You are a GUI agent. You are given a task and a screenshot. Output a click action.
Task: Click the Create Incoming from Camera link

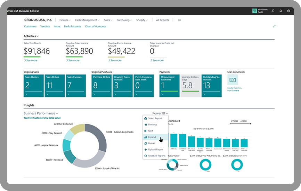[235, 89]
